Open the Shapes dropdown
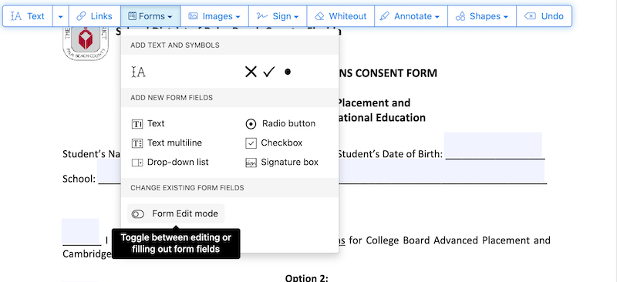 tap(482, 16)
